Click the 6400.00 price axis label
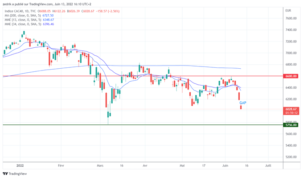Viewport: 303px width, 178px height. (291, 87)
